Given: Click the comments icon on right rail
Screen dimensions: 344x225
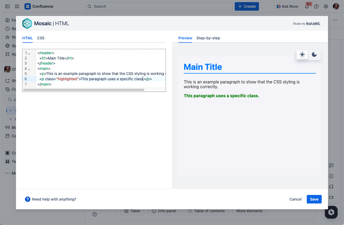Looking at the screenshot, I should [x=331, y=165].
